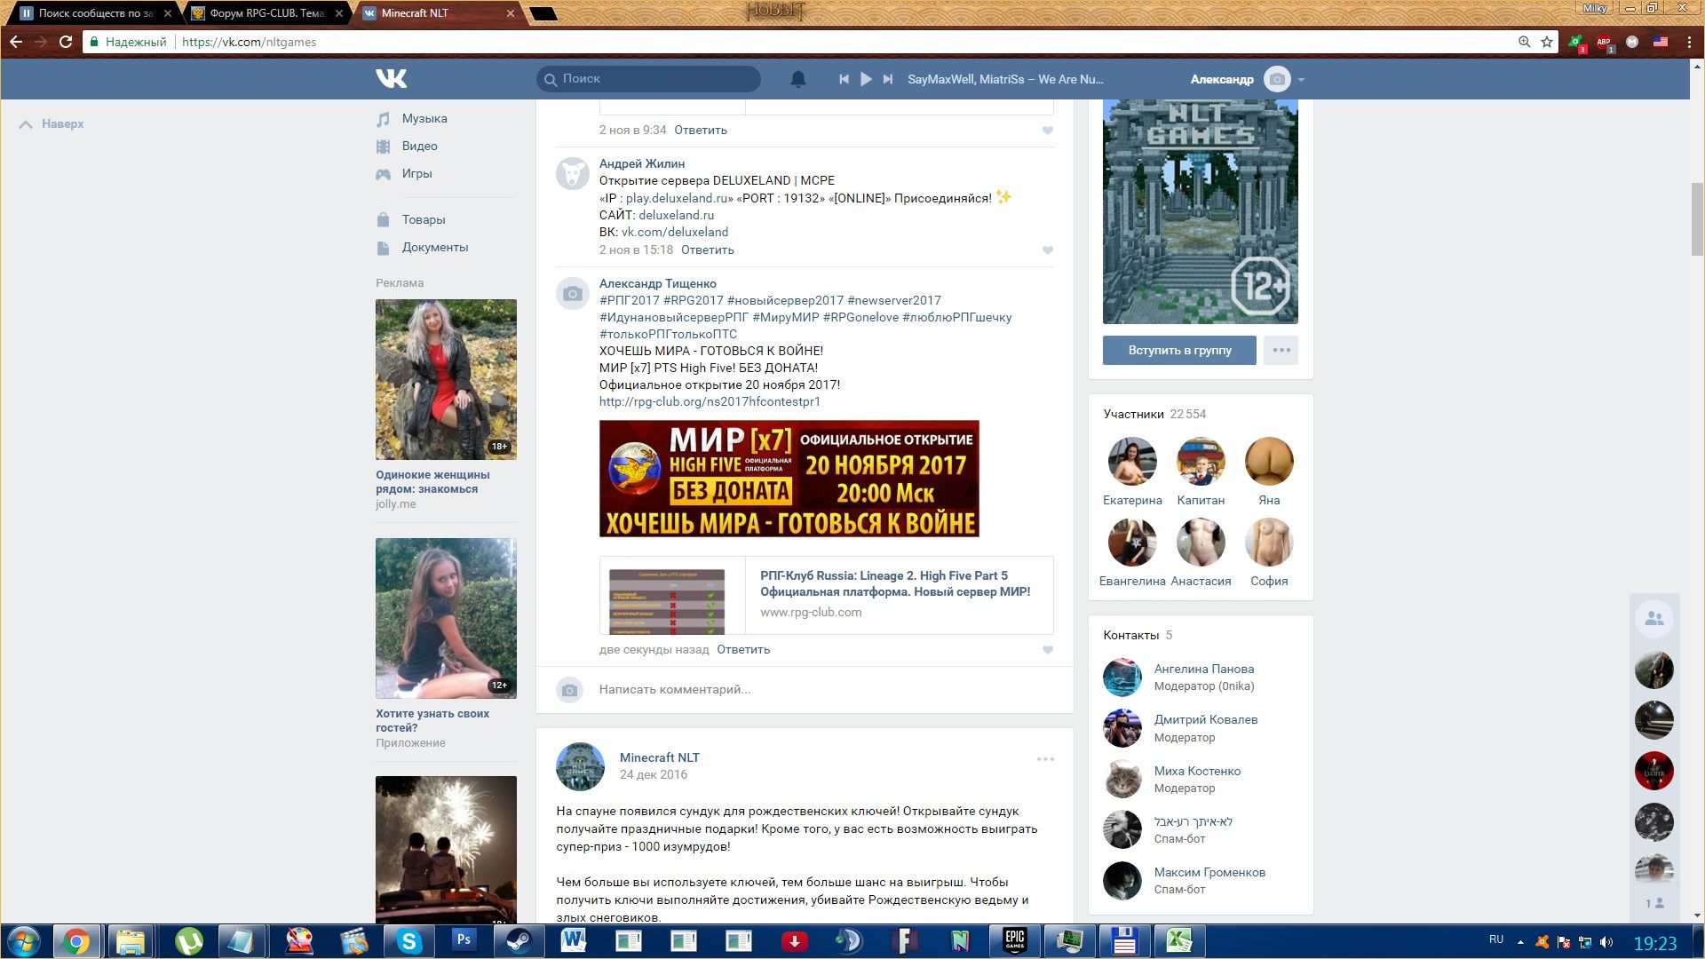Reply to the две секунды назад comment
Image resolution: width=1705 pixels, height=959 pixels.
coord(743,650)
